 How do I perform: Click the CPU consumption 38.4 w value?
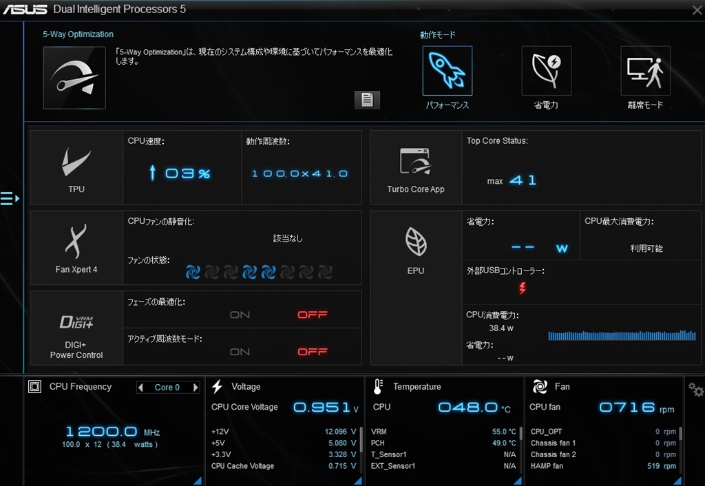click(501, 328)
